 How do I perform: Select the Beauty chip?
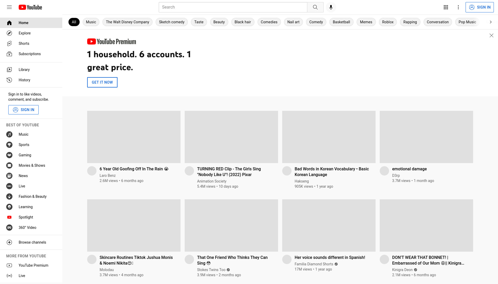click(219, 22)
